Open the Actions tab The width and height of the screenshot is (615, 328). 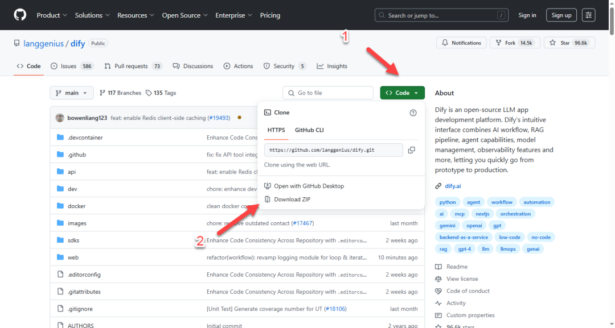tap(239, 66)
